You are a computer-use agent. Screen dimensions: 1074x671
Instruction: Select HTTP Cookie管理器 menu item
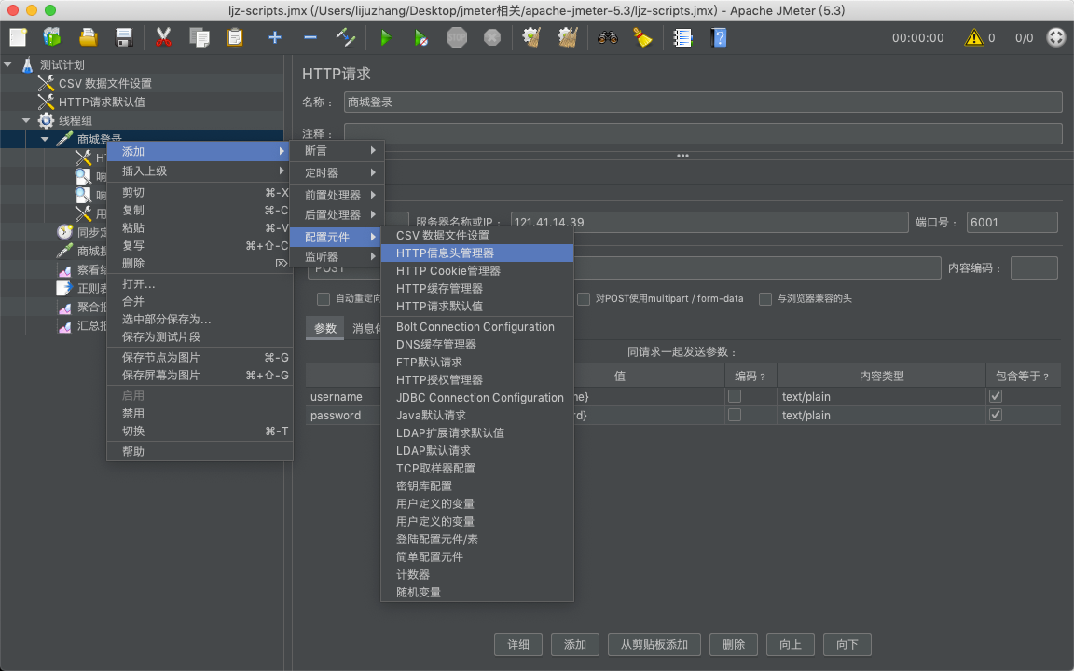[477, 271]
